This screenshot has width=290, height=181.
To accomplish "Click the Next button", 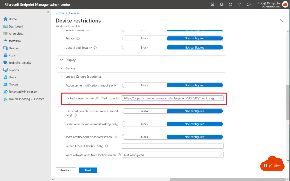I will tap(88, 170).
